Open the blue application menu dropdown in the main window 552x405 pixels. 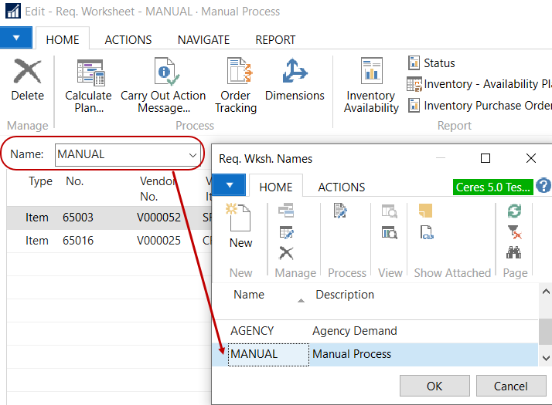tap(16, 38)
